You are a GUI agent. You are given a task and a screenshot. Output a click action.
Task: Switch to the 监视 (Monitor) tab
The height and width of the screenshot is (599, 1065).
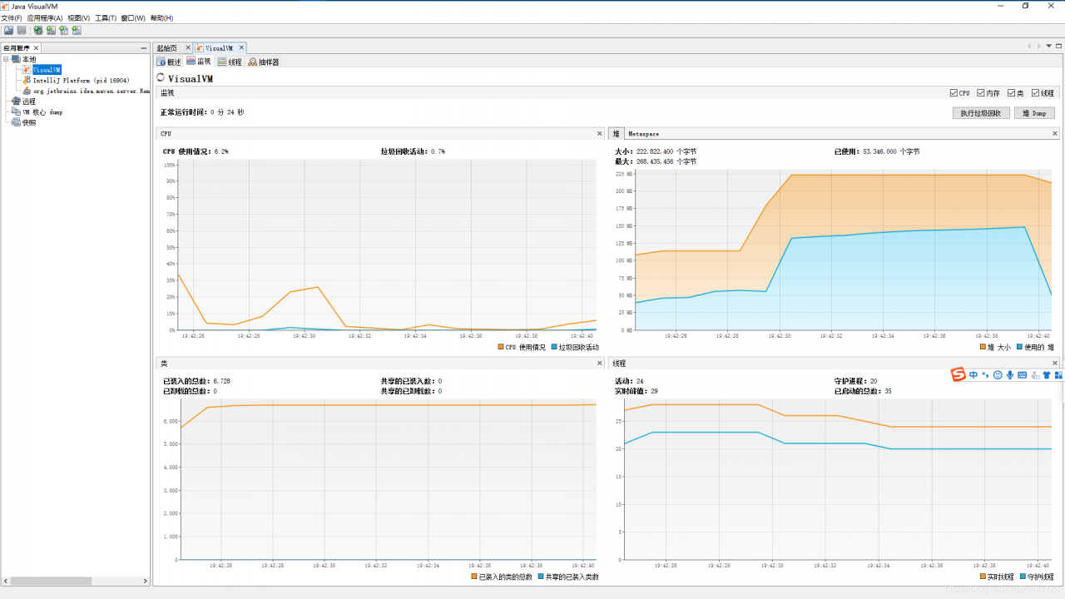(199, 62)
